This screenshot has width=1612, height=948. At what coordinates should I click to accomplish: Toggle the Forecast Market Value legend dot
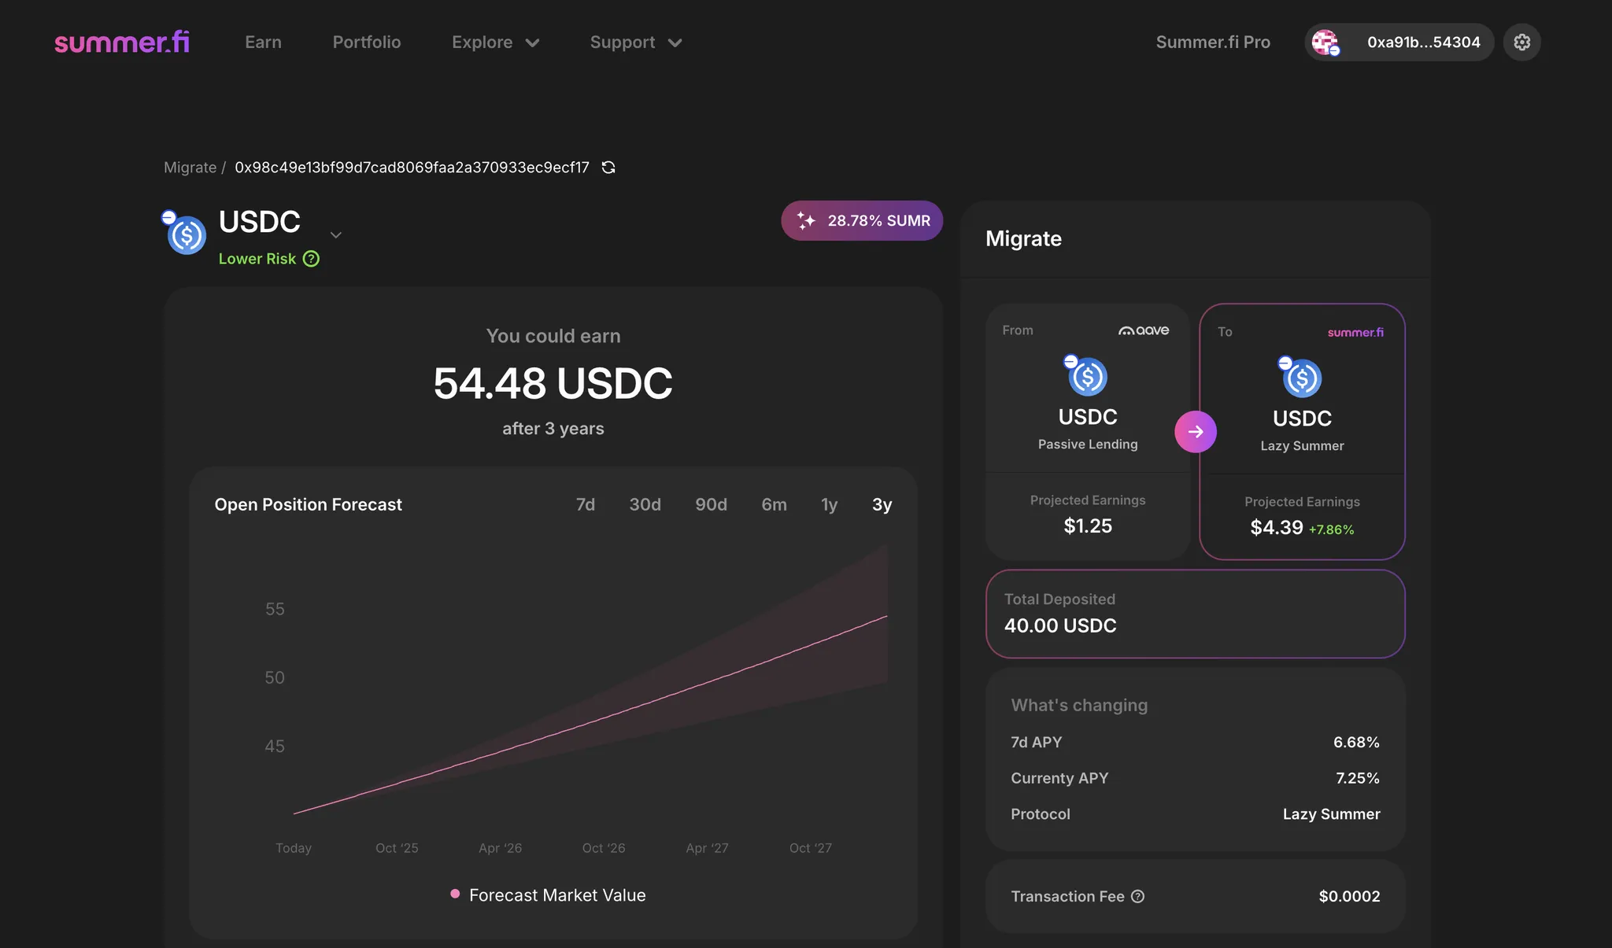(x=455, y=894)
